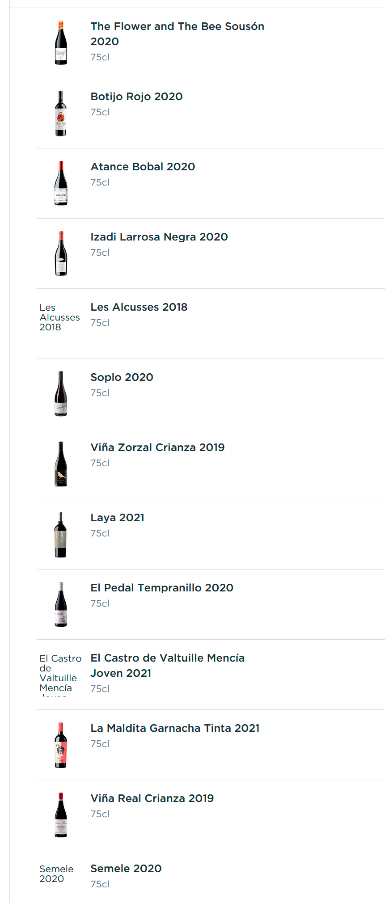Viewport: 385px width, 903px height.
Task: Click the Semele 2020 missing-image placeholder
Action: [56, 873]
